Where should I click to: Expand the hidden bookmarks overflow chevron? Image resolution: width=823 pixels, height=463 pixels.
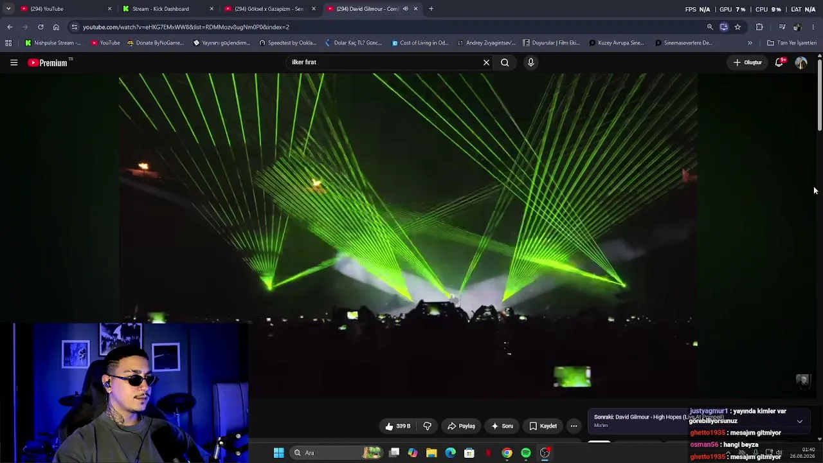point(750,43)
